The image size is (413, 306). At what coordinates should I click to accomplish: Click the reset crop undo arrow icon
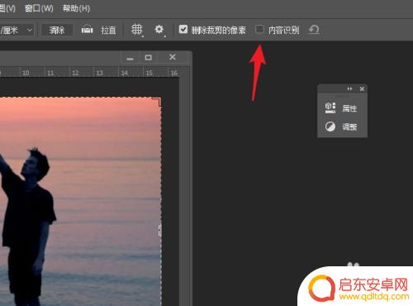pyautogui.click(x=314, y=29)
